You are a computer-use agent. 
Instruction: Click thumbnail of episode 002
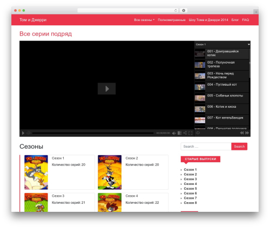pyautogui.click(x=200, y=65)
